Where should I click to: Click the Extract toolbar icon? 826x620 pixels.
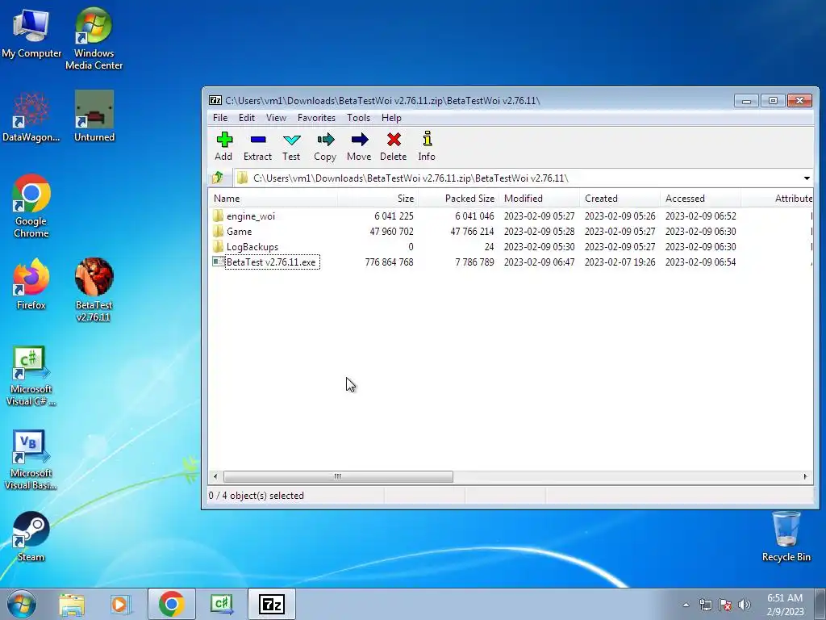(257, 146)
